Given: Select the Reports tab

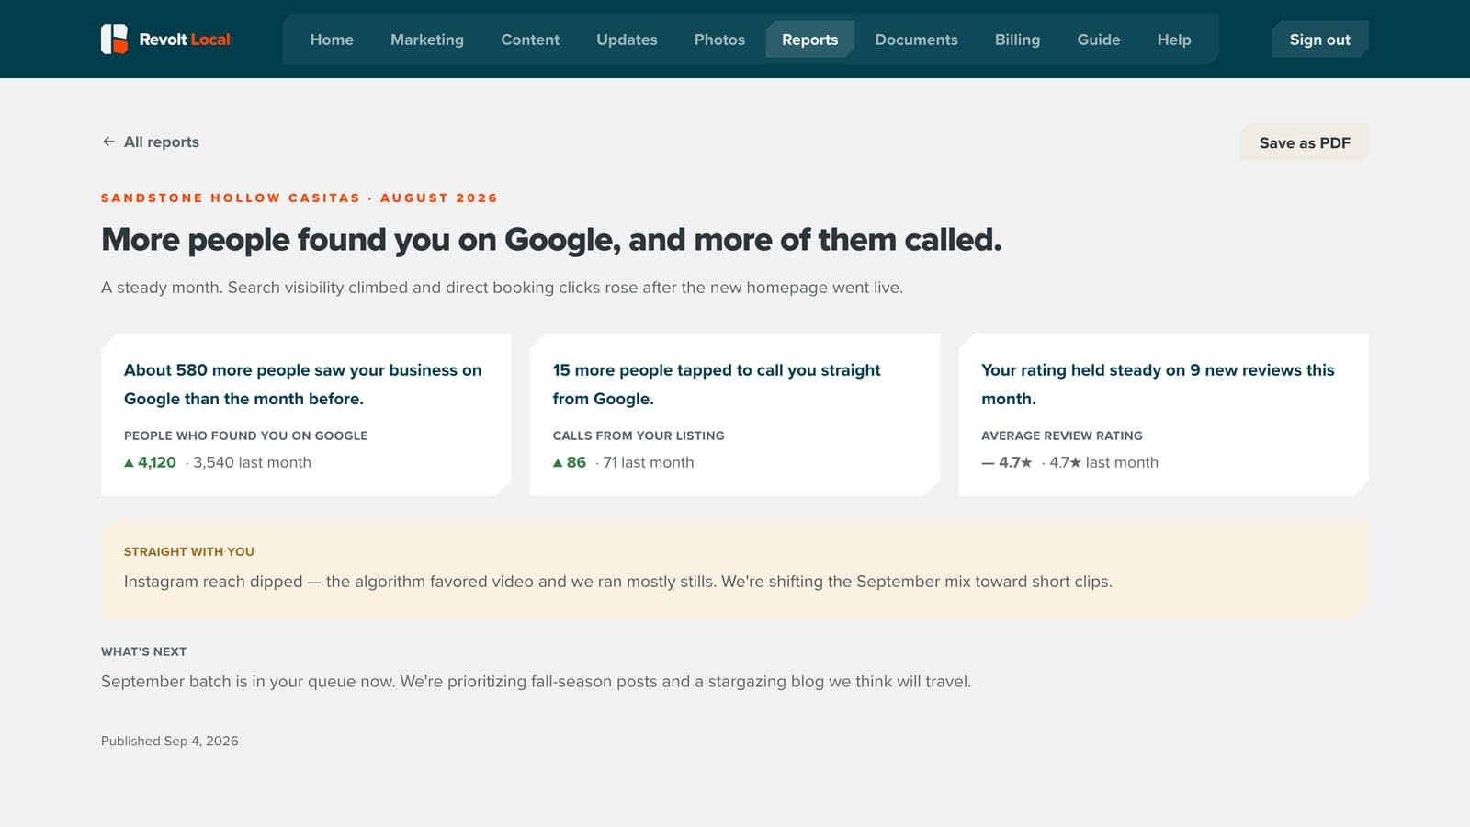Looking at the screenshot, I should pos(810,40).
